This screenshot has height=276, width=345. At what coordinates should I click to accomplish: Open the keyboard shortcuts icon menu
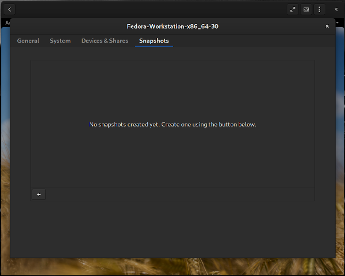(x=306, y=9)
